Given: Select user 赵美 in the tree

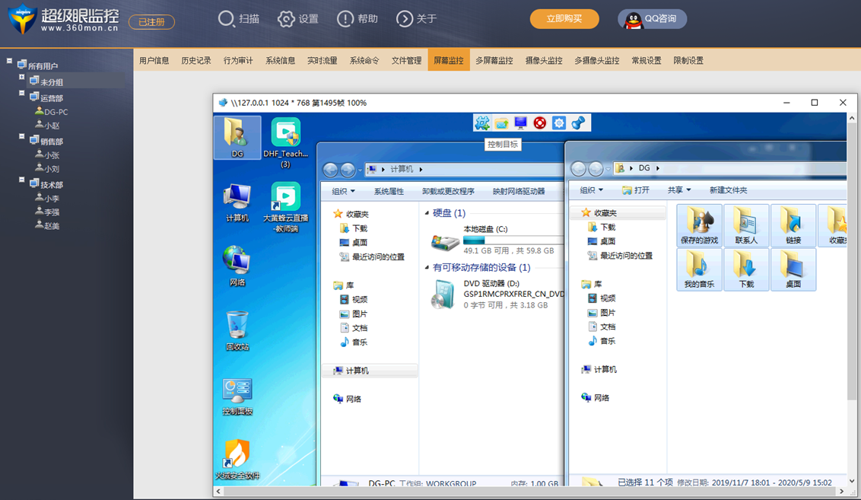Looking at the screenshot, I should coord(47,225).
